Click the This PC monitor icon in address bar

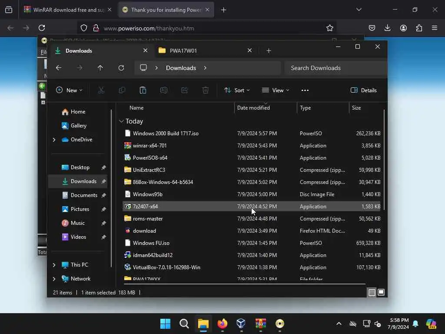tap(143, 68)
